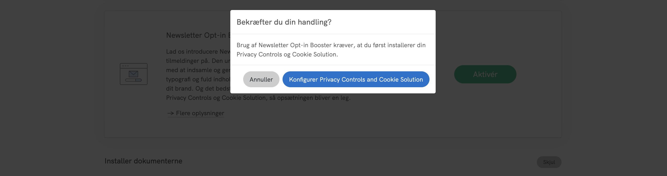Click the background text line starting 'Lad os introducere'
The image size is (667, 176).
[x=198, y=52]
